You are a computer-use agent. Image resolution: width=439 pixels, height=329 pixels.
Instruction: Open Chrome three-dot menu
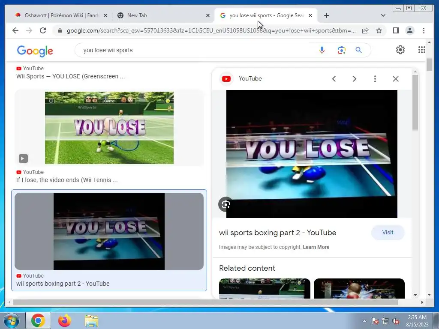click(x=424, y=30)
